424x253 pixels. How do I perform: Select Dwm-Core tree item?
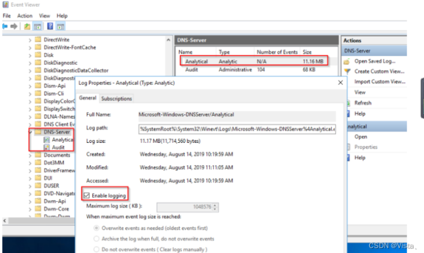(x=56, y=209)
